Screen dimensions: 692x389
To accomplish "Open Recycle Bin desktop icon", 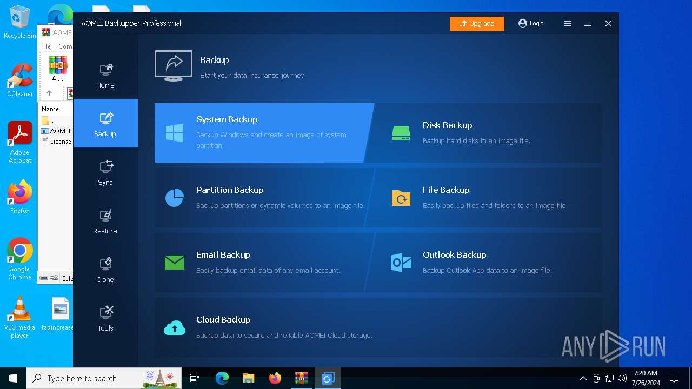I will 19,23.
